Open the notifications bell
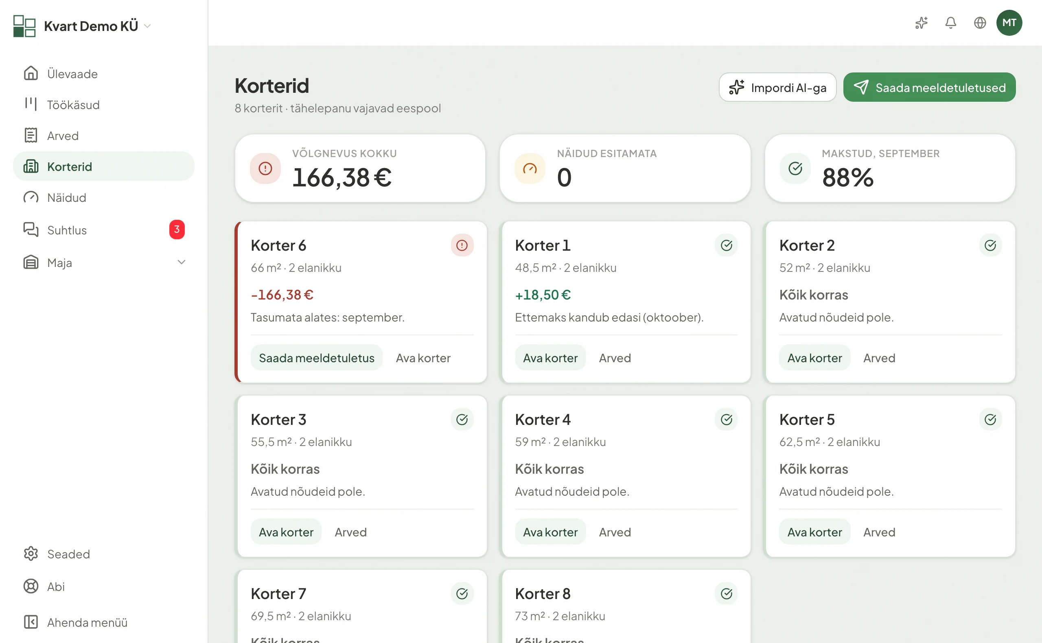This screenshot has width=1042, height=643. pyautogui.click(x=950, y=23)
